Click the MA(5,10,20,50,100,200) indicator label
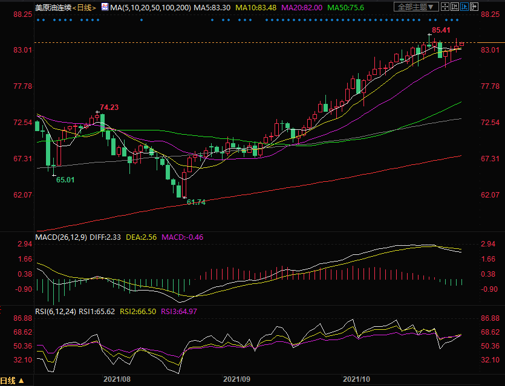This screenshot has width=505, height=386. tap(149, 7)
